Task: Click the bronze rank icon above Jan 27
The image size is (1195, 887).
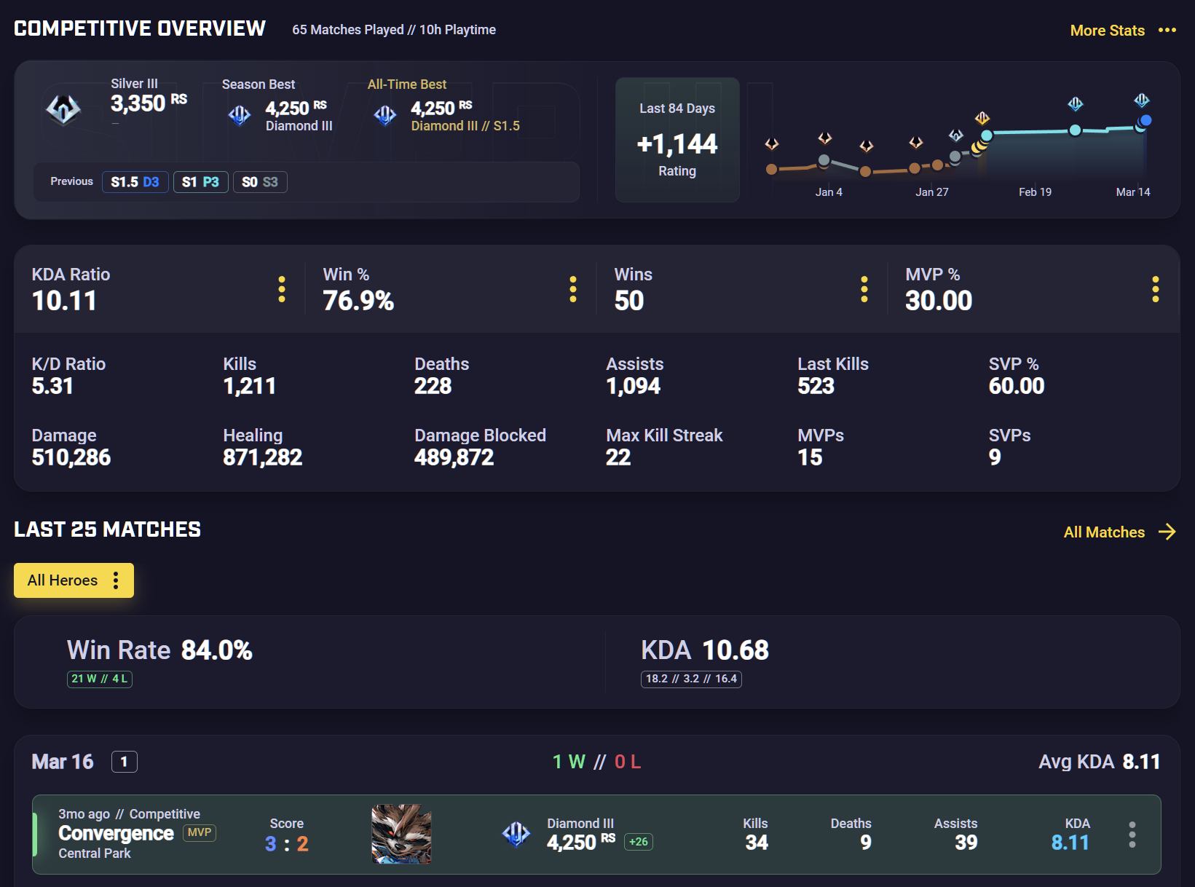Action: pyautogui.click(x=916, y=143)
